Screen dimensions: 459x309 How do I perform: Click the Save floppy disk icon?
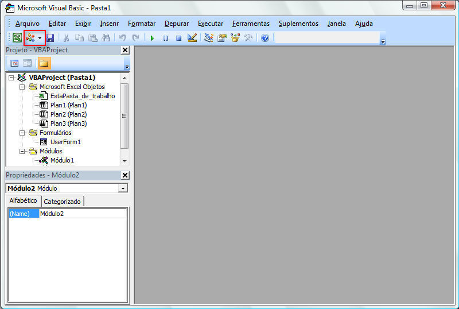point(50,38)
